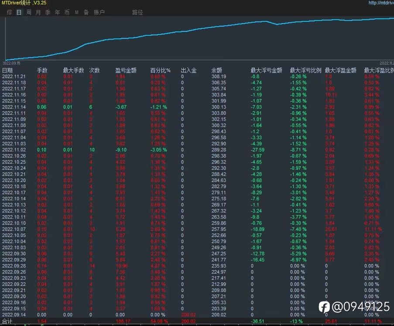Viewport: 394px width, 326px height.
Task: Open the 月 monthly tab
Action: pyautogui.click(x=38, y=12)
